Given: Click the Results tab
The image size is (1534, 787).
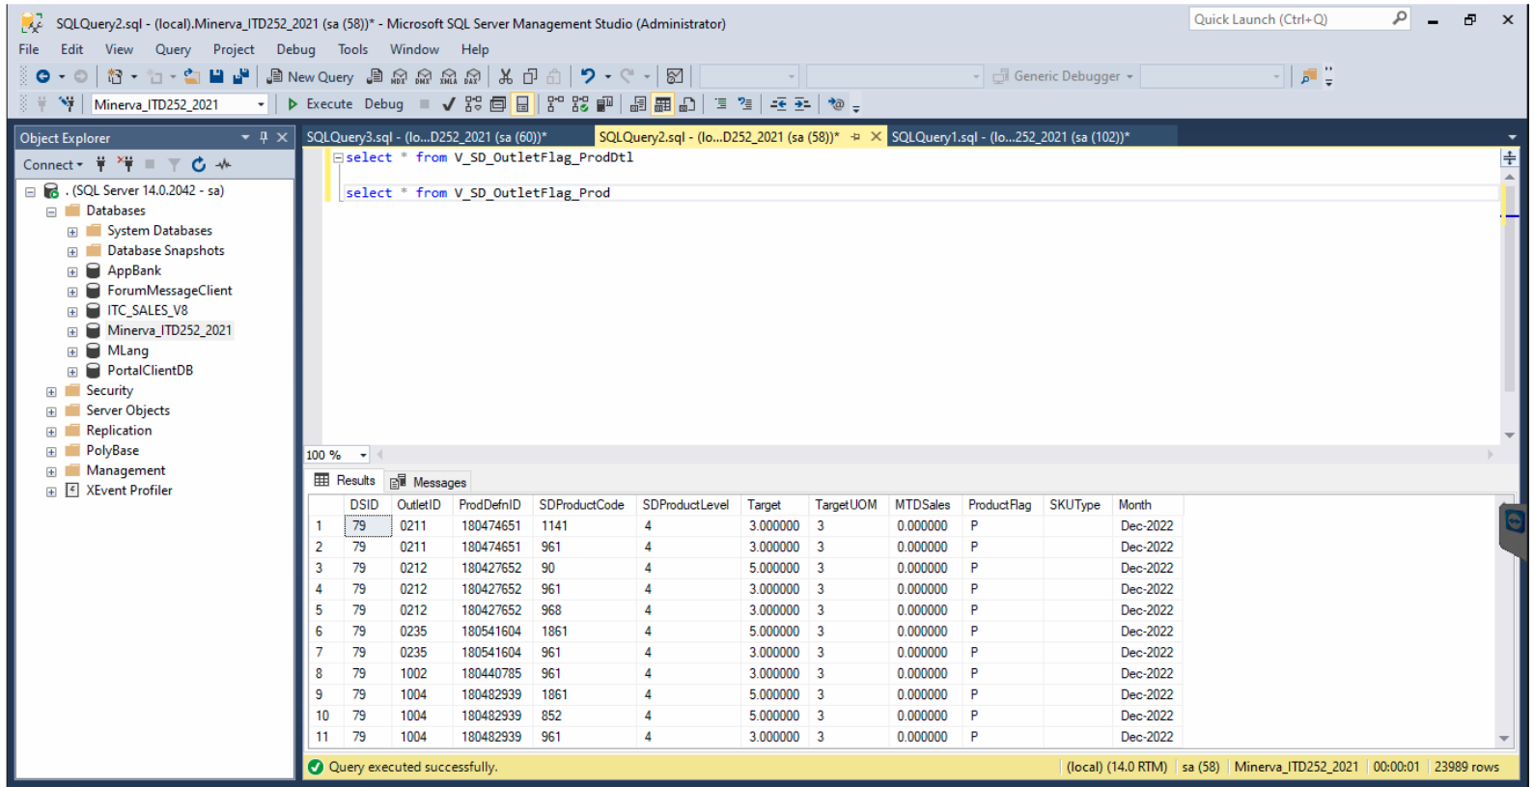Looking at the screenshot, I should (345, 480).
